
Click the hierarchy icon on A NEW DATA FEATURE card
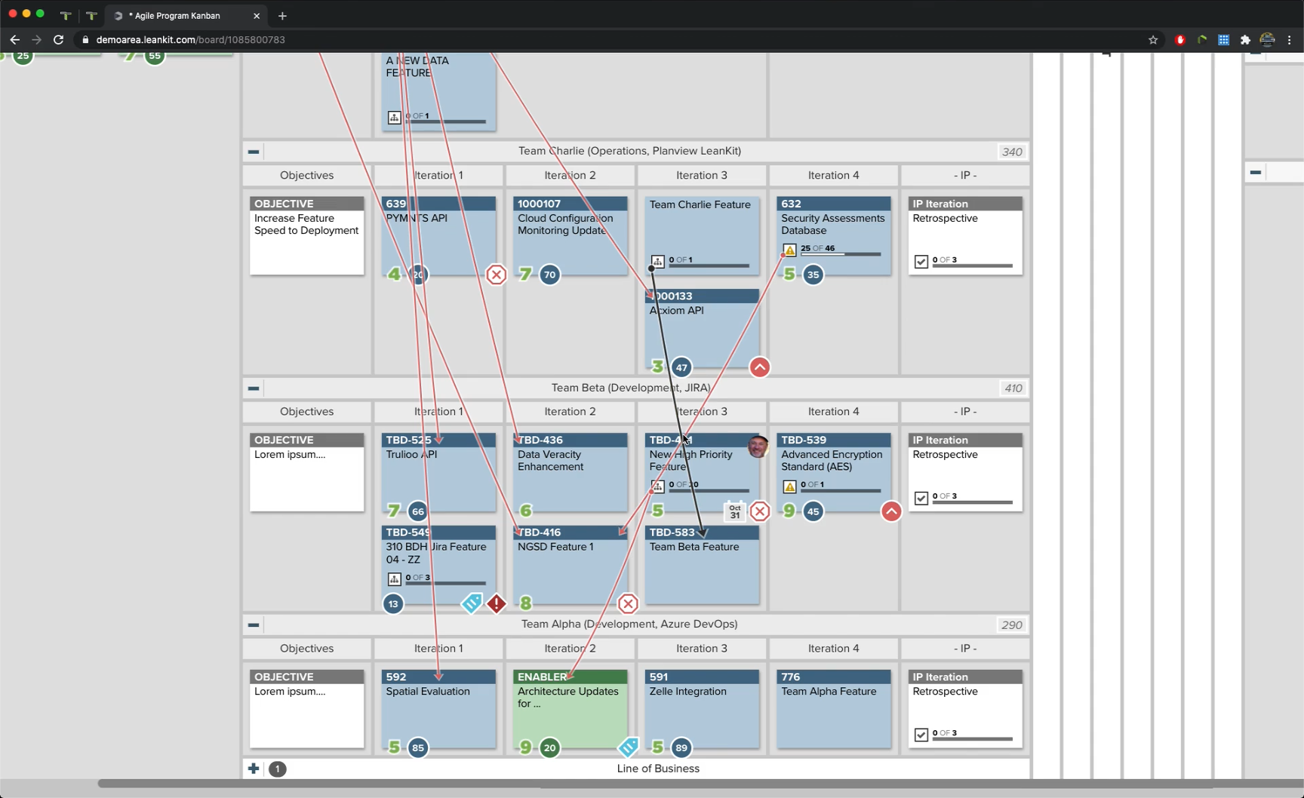[x=394, y=118]
